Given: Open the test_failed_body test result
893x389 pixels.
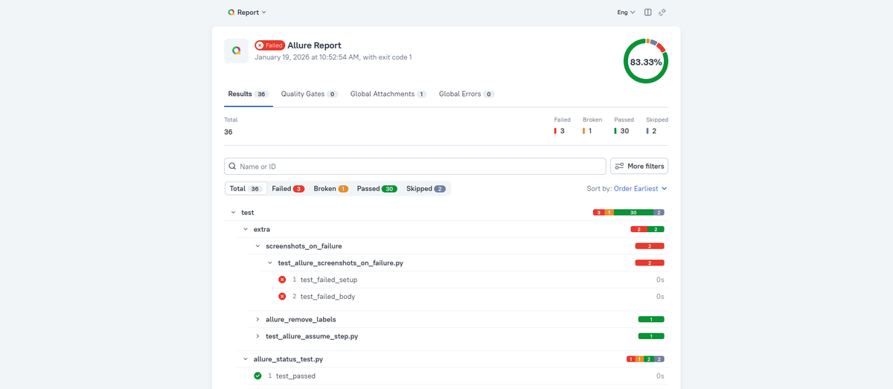Looking at the screenshot, I should pos(327,297).
